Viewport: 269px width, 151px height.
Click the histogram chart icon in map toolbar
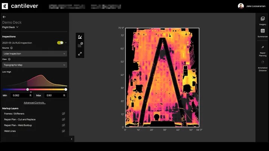point(80,37)
